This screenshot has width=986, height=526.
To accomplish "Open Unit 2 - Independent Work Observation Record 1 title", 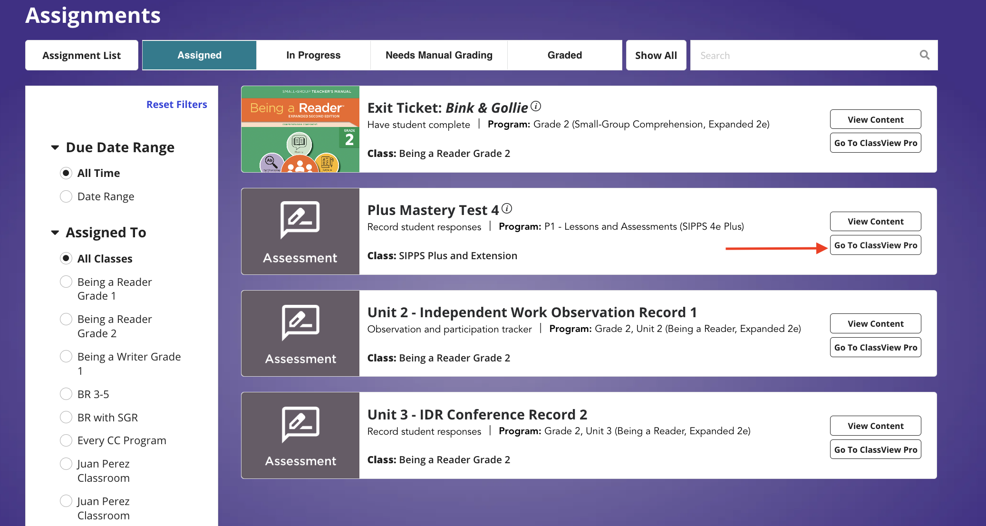I will point(532,312).
